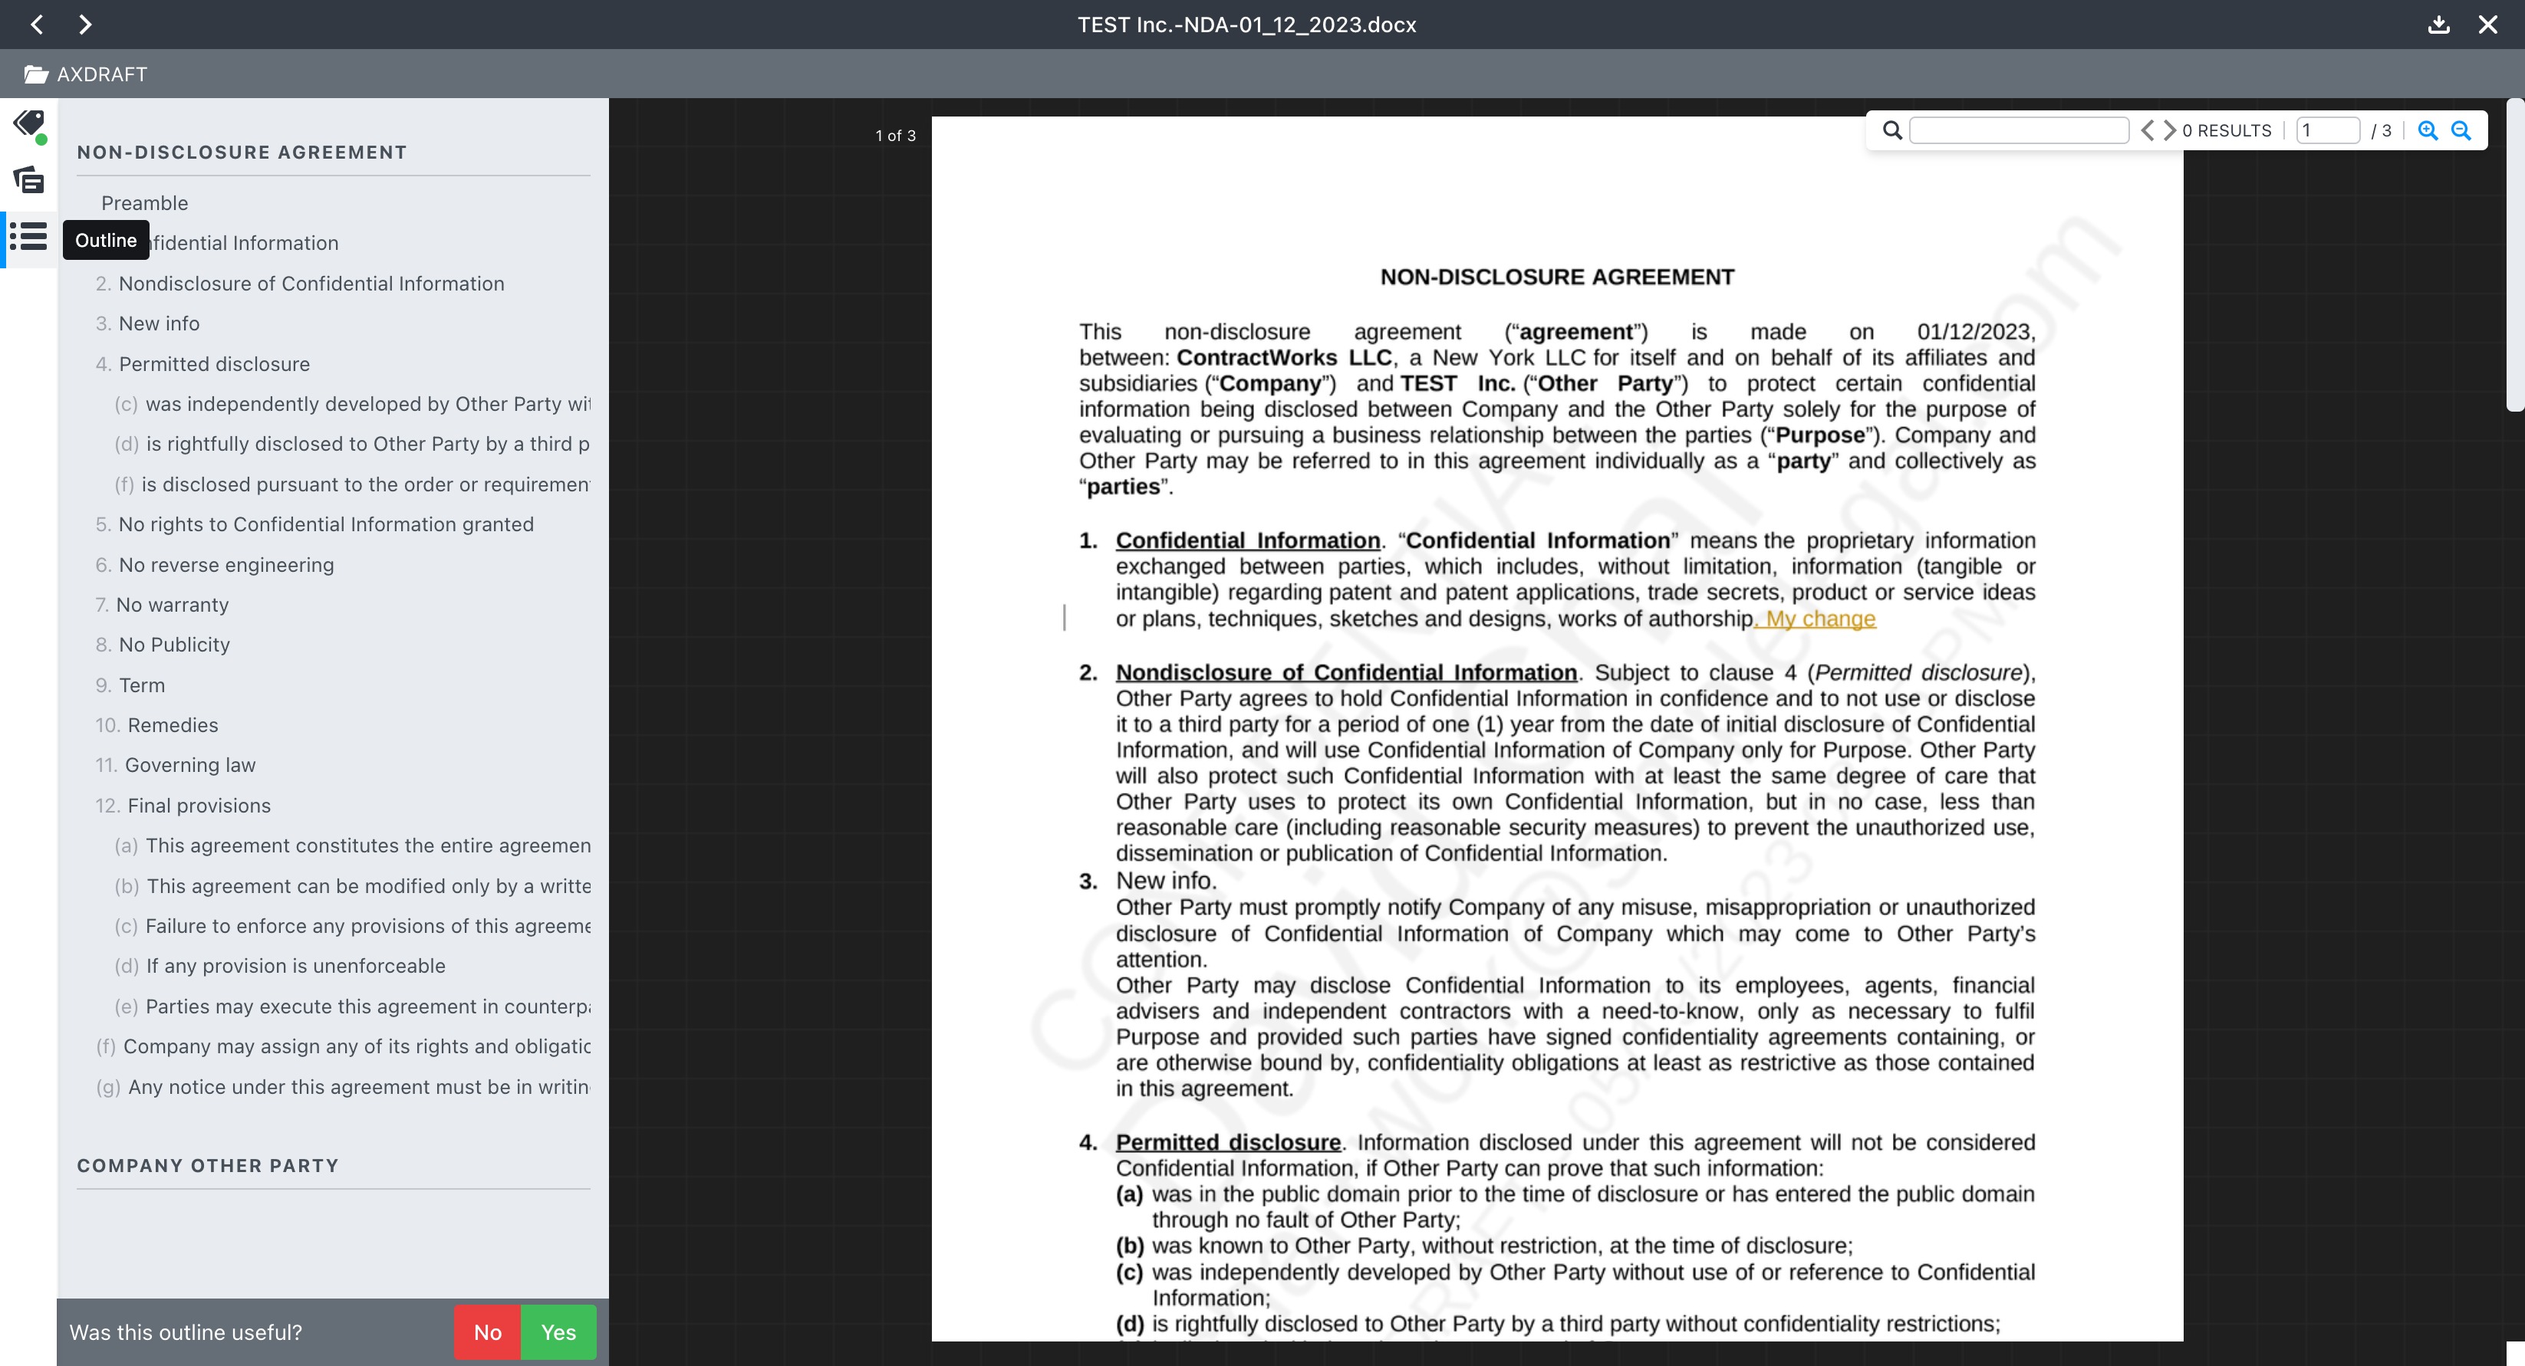Select the Outline list icon
Screen dimensions: 2525x1366
(x=29, y=237)
